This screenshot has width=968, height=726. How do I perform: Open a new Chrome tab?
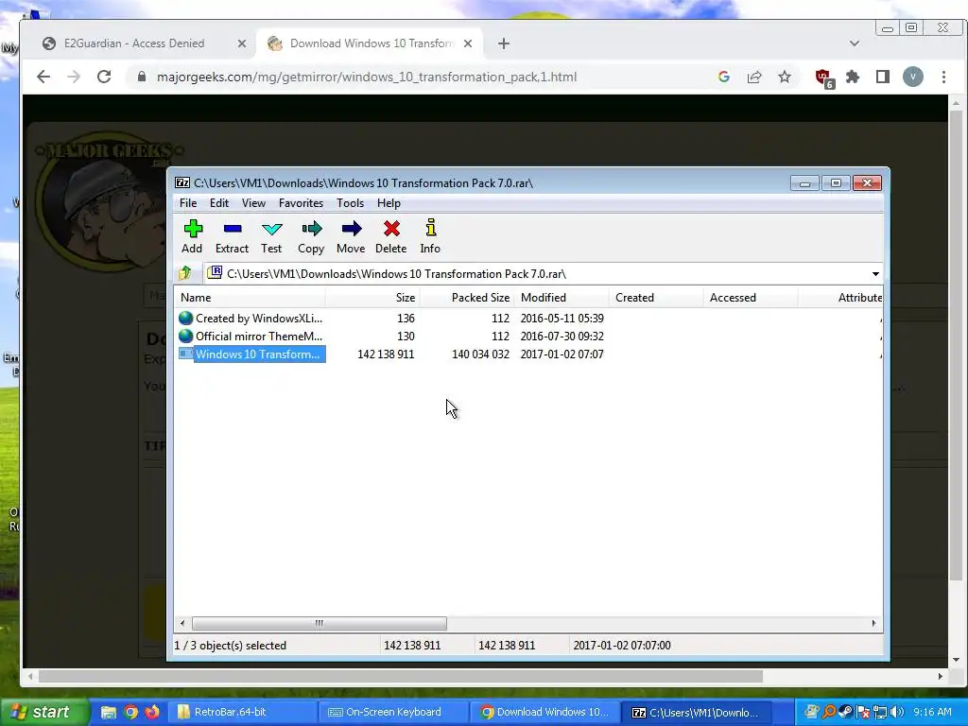(x=504, y=43)
